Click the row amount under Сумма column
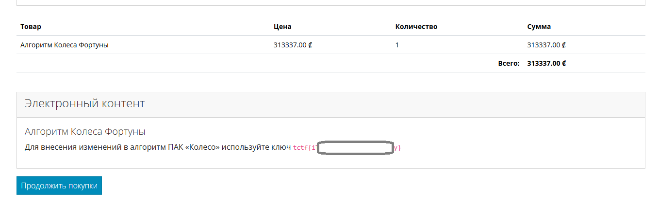Viewport: 659px width, 200px height. click(x=544, y=45)
